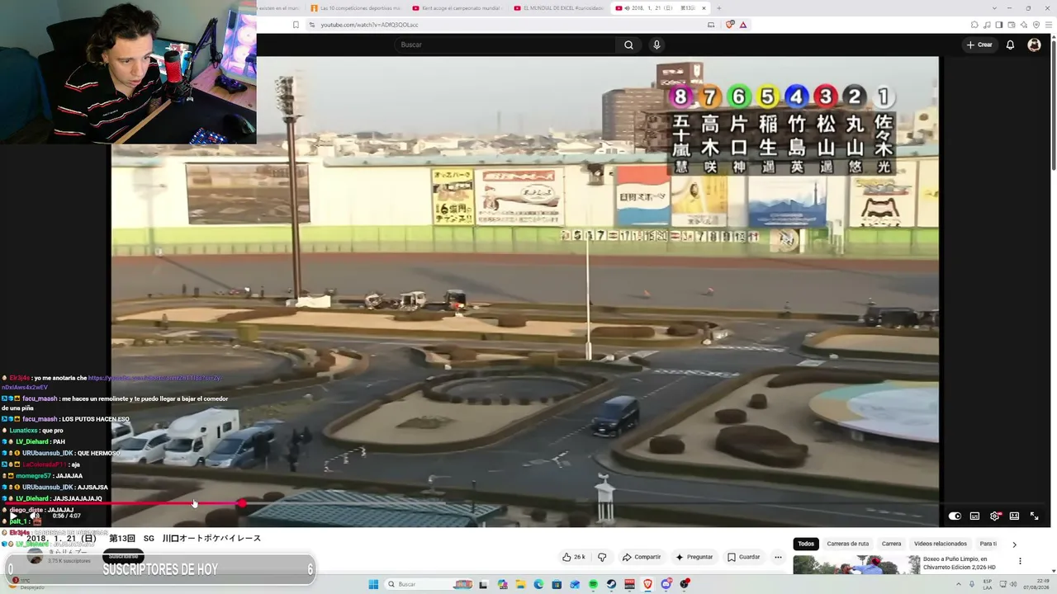Click the Crear button
1057x594 pixels.
coord(979,45)
